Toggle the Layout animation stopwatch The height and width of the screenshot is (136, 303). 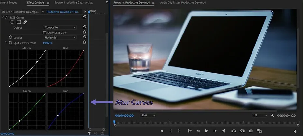[11, 37]
